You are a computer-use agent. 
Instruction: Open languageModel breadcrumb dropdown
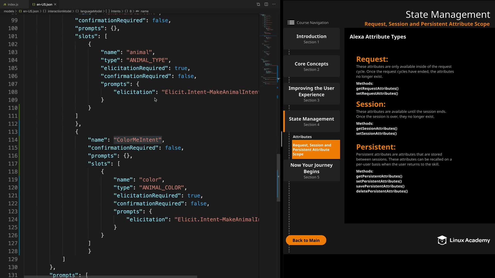(x=91, y=11)
